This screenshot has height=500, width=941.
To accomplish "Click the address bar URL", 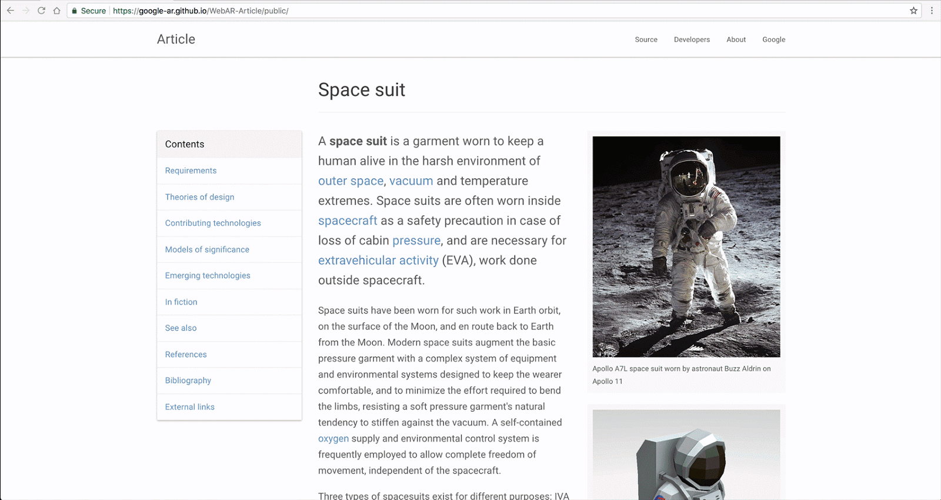I will pyautogui.click(x=200, y=11).
